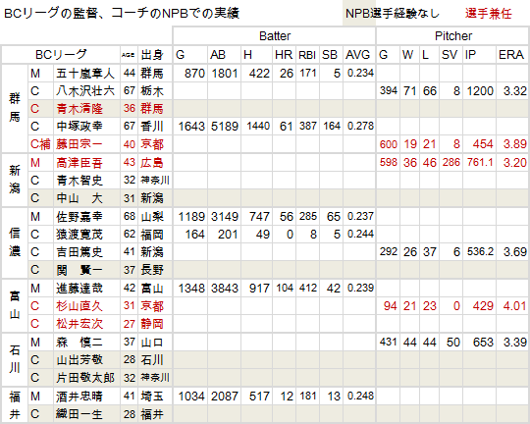Viewport: 530px width, 424px height.
Task: Click the title BCリーグの監督、コーチのNPBでの実績
Action: click(122, 14)
